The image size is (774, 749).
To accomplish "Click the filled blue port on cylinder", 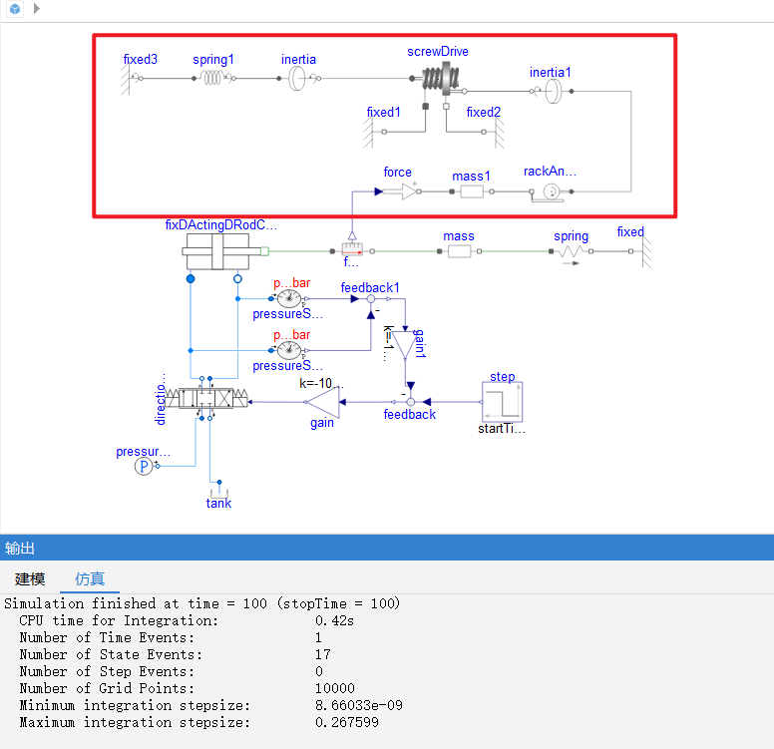I will (x=191, y=279).
